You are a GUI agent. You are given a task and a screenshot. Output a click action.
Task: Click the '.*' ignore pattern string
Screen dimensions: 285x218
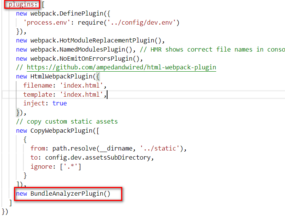70,166
